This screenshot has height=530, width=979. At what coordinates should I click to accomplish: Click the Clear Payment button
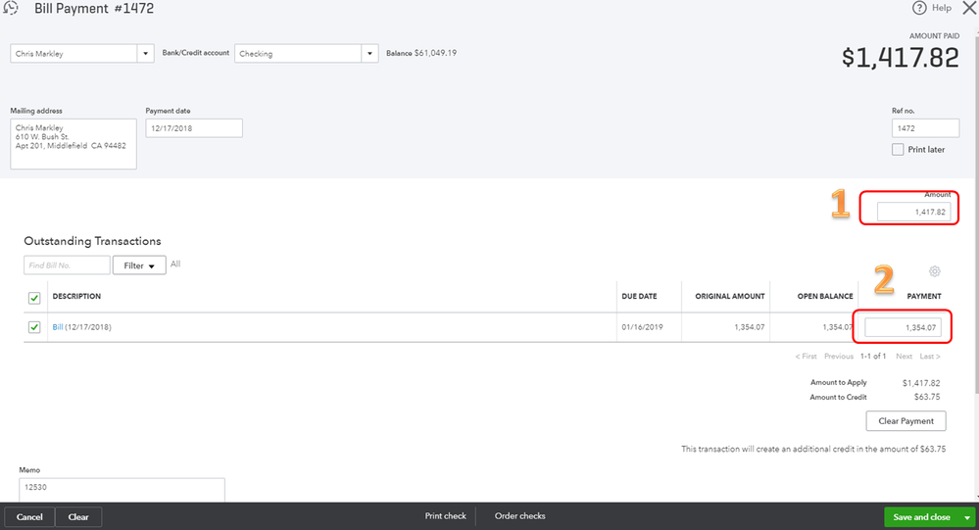[906, 420]
